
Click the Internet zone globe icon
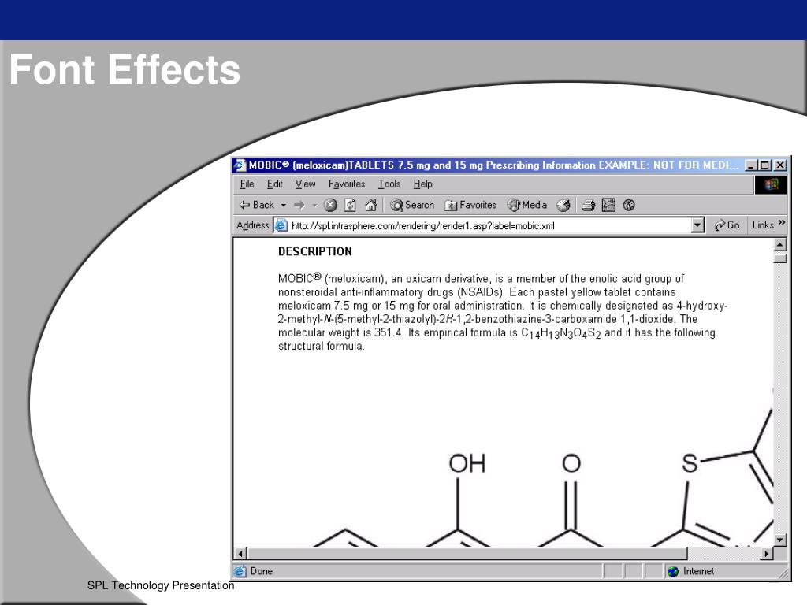tap(673, 572)
